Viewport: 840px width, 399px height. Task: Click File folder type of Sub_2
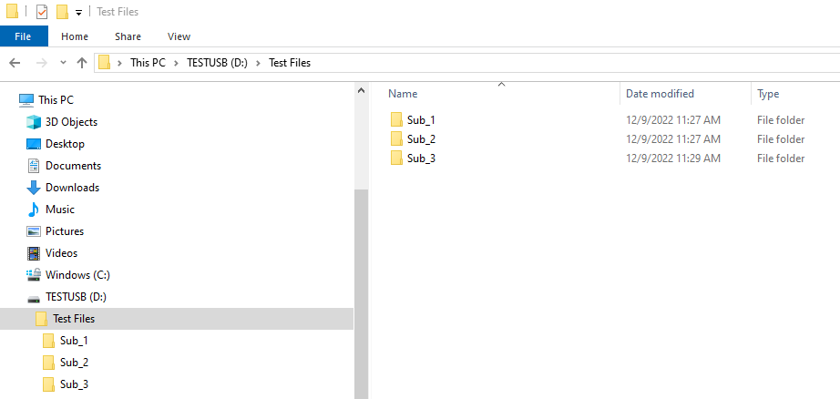point(781,139)
